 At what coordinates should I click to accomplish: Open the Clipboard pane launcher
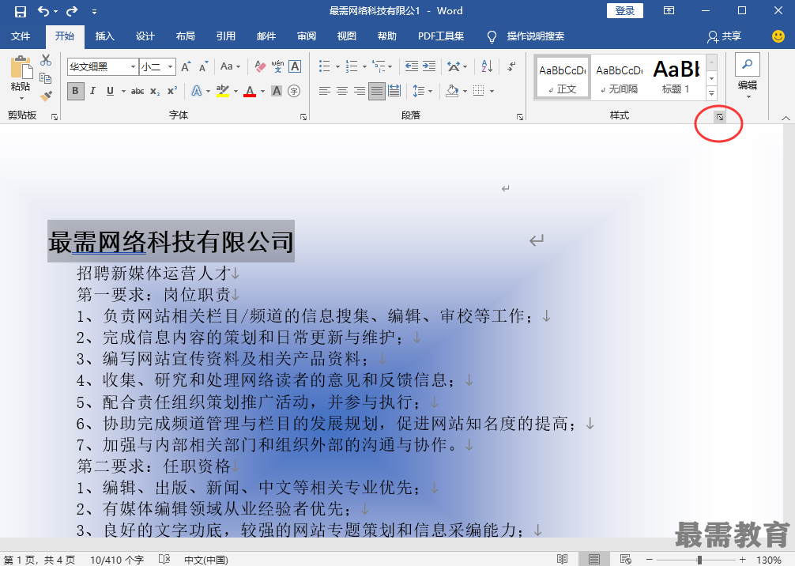[55, 117]
